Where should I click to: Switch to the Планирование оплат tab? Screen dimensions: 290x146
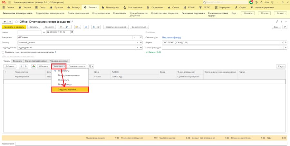[x=59, y=61]
